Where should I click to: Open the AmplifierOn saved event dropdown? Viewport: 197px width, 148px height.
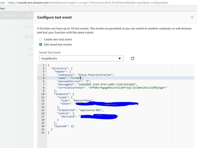pyautogui.click(x=81, y=59)
